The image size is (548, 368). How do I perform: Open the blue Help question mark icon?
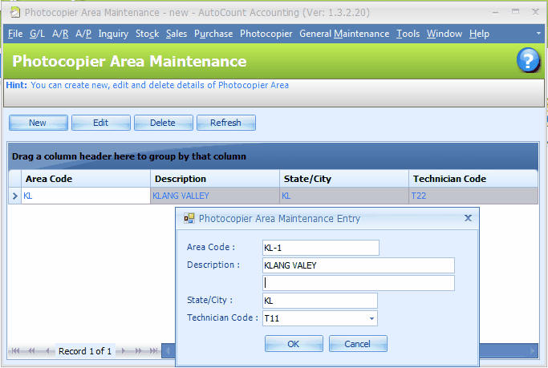click(x=528, y=60)
